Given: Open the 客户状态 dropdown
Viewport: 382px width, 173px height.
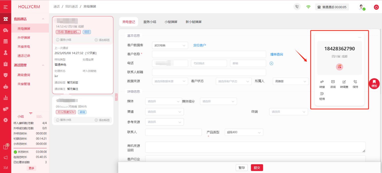Looking at the screenshot, I should (x=234, y=81).
